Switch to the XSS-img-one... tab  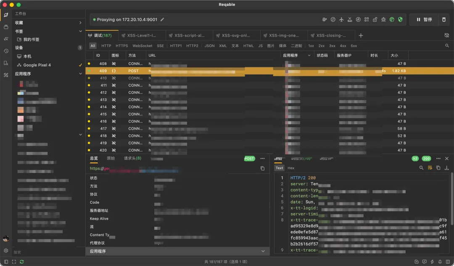click(284, 35)
